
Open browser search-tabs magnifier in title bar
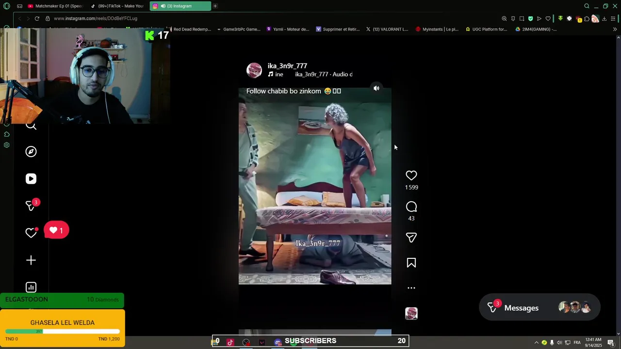tap(587, 6)
